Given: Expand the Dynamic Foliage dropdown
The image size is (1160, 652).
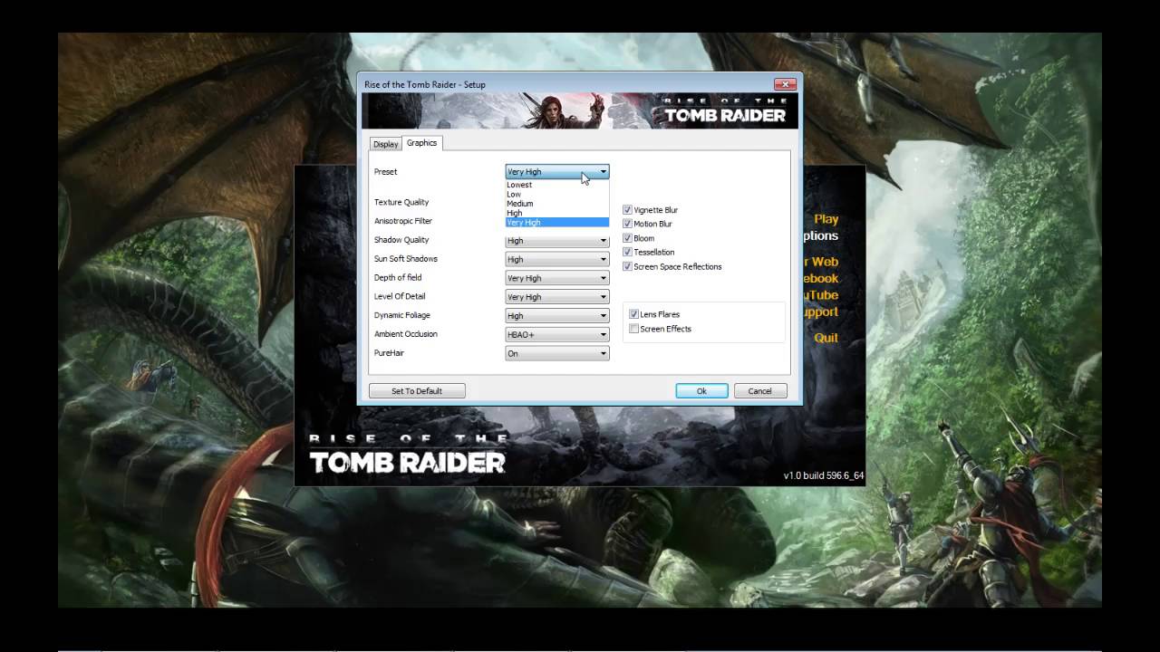Looking at the screenshot, I should tap(557, 316).
